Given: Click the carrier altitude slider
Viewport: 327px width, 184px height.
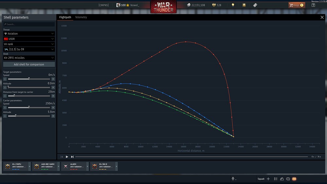Looking at the screenshot, I should coord(29,116).
